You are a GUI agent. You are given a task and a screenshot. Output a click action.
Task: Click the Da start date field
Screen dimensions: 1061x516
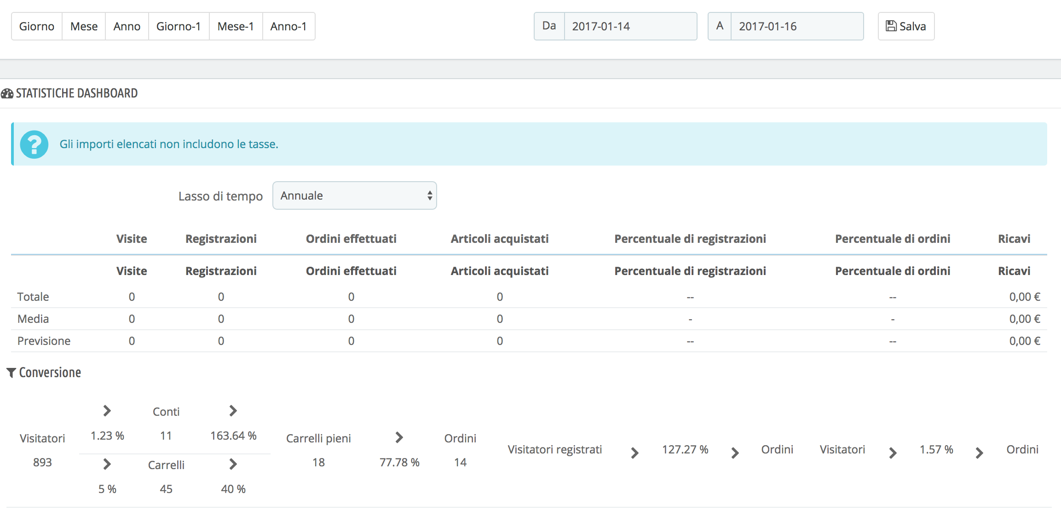630,26
